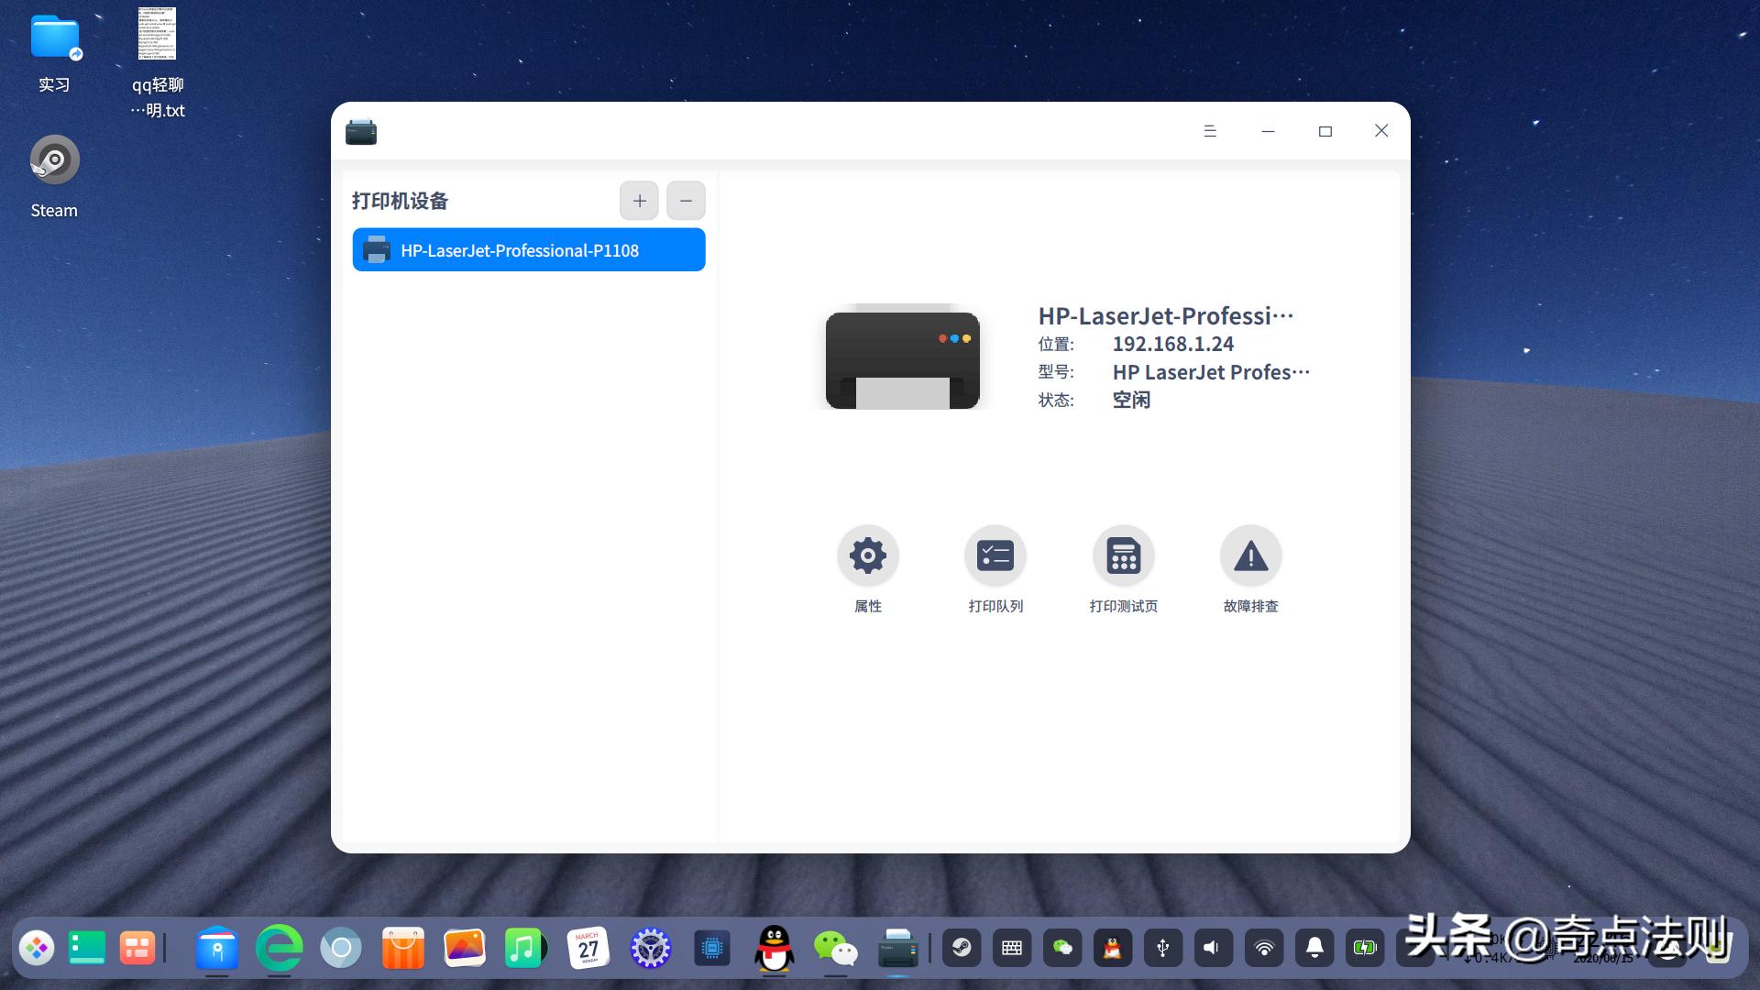The width and height of the screenshot is (1760, 990).
Task: Mute the volume in the system tray
Action: tap(1213, 949)
